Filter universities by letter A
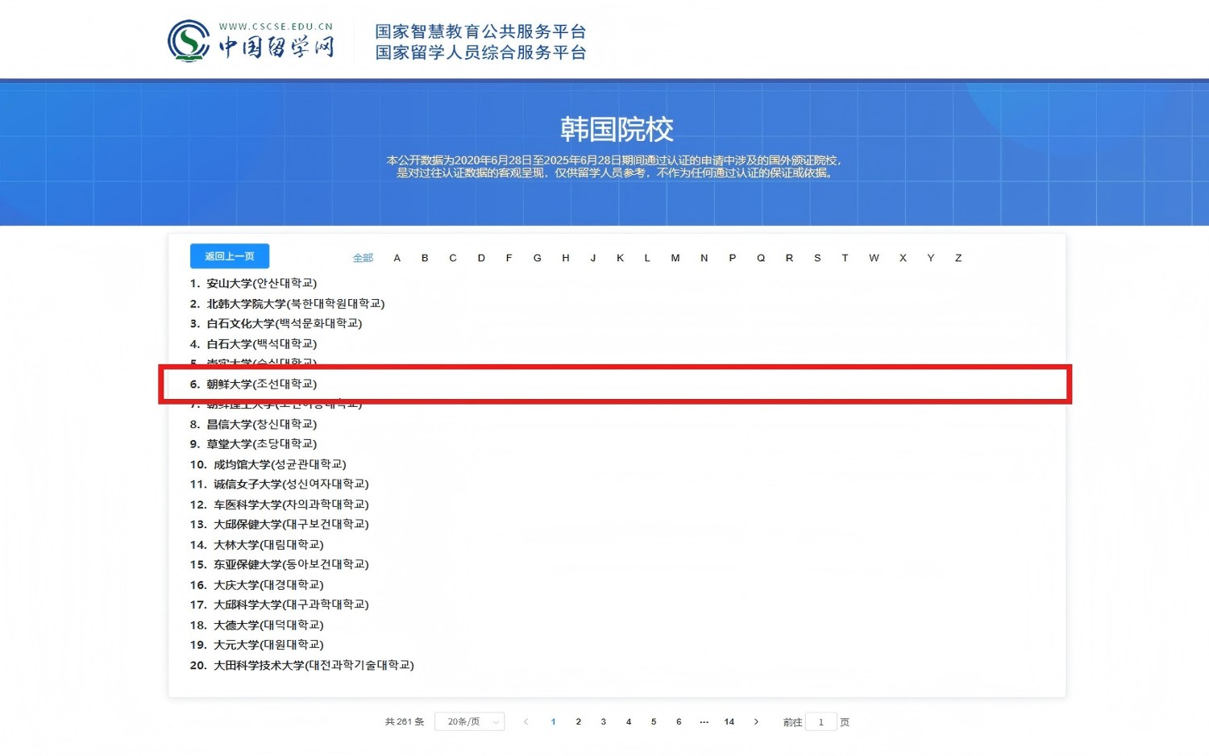 point(397,259)
